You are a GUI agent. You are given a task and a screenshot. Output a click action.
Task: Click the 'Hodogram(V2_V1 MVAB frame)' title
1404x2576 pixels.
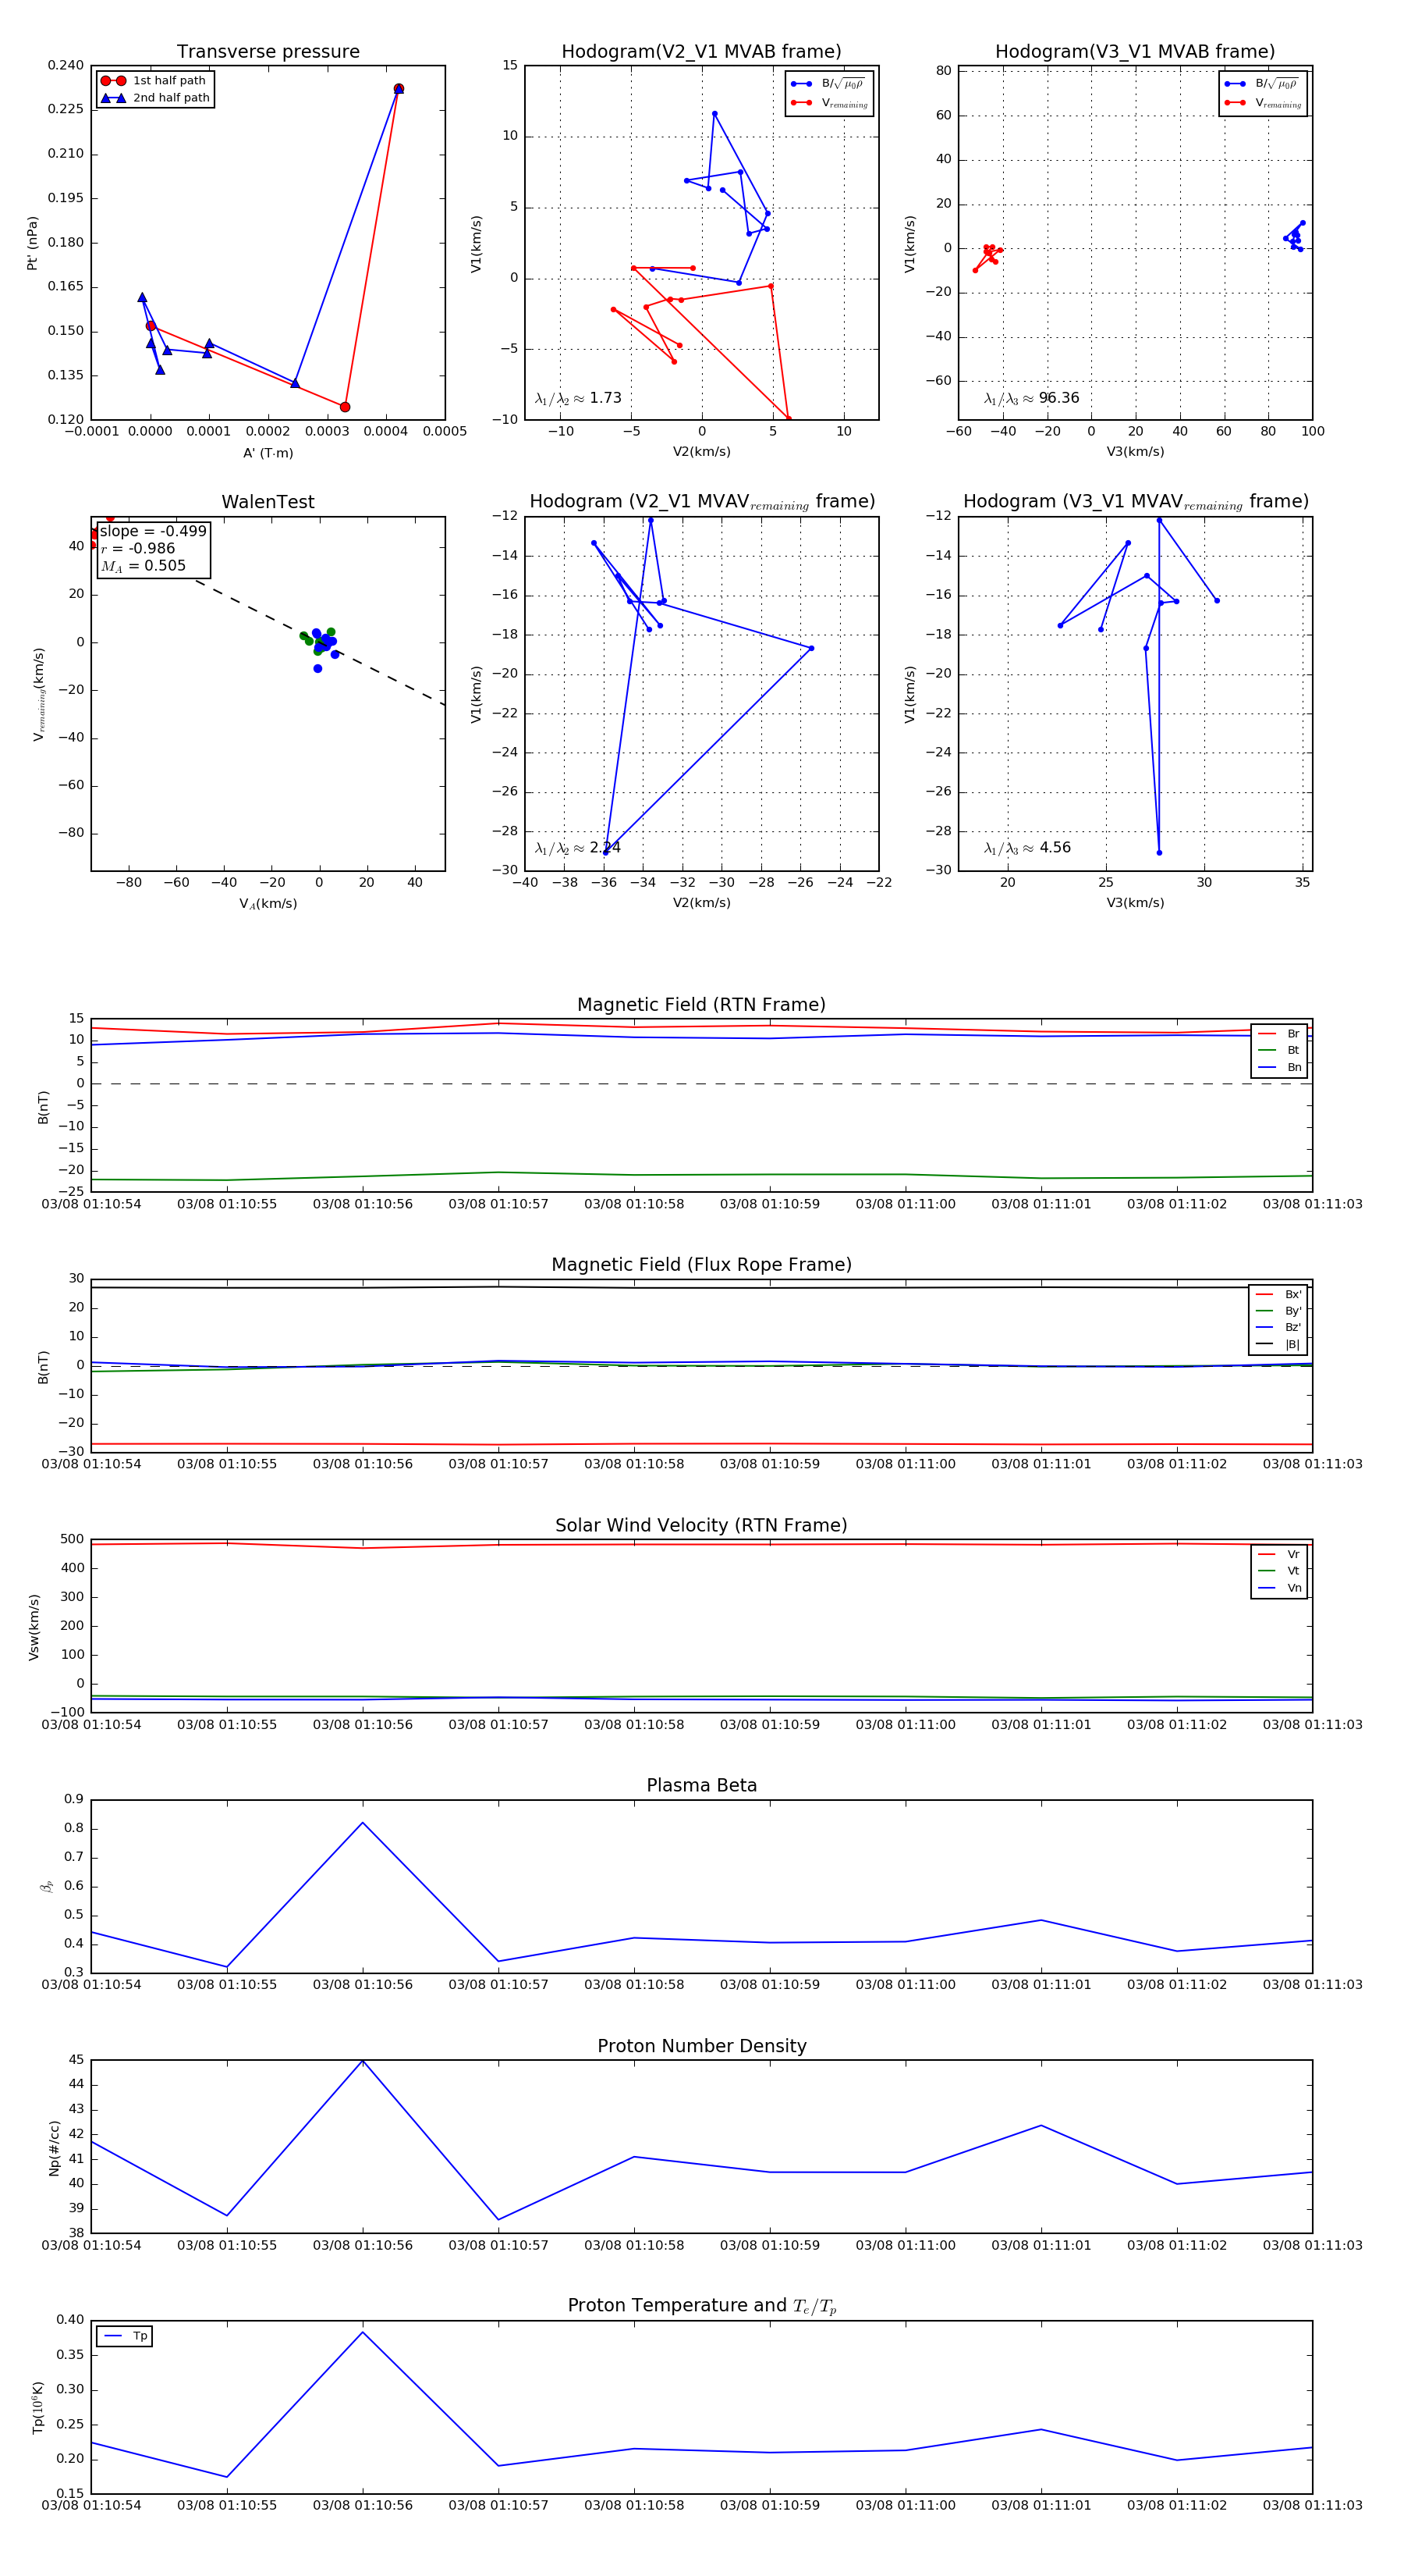[701, 52]
